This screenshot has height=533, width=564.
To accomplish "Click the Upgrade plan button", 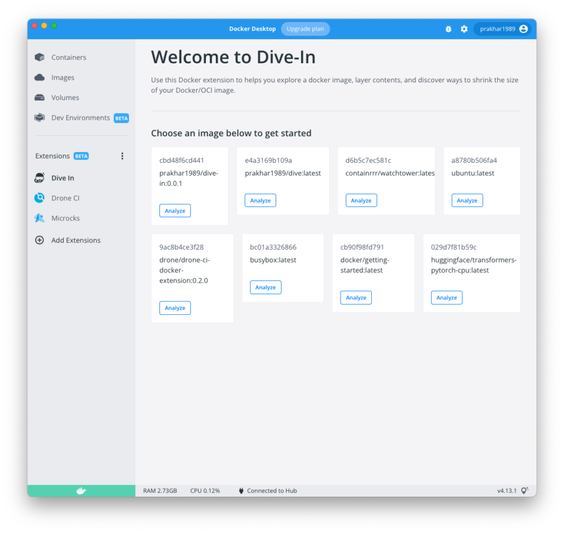I will 305,29.
